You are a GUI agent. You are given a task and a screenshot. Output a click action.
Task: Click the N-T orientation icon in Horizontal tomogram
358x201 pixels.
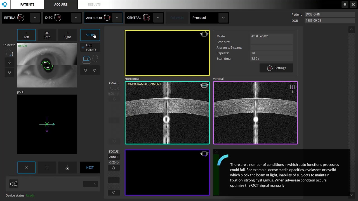point(204,85)
